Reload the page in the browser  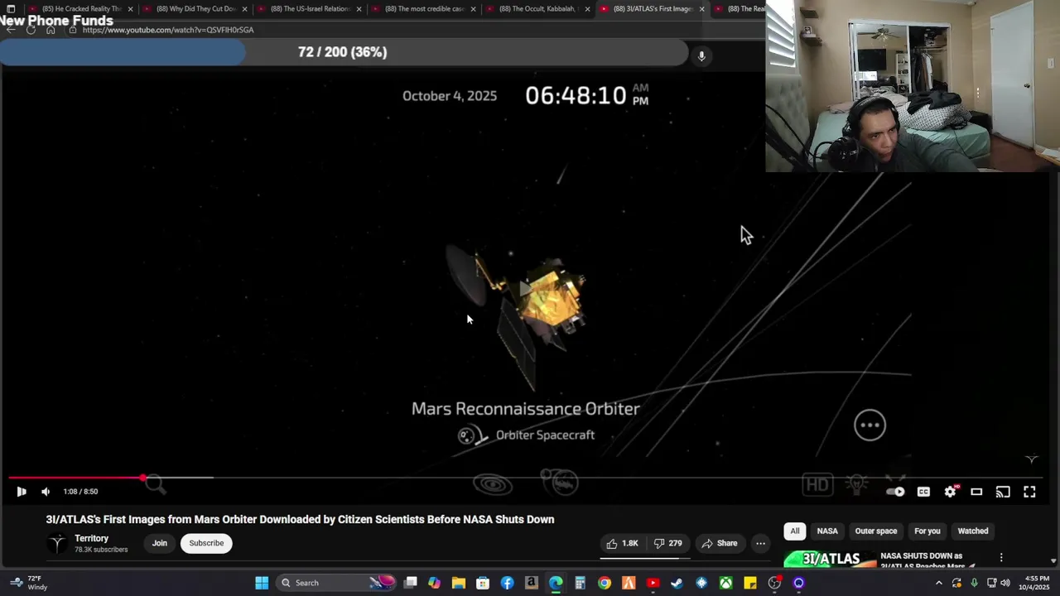pos(31,30)
